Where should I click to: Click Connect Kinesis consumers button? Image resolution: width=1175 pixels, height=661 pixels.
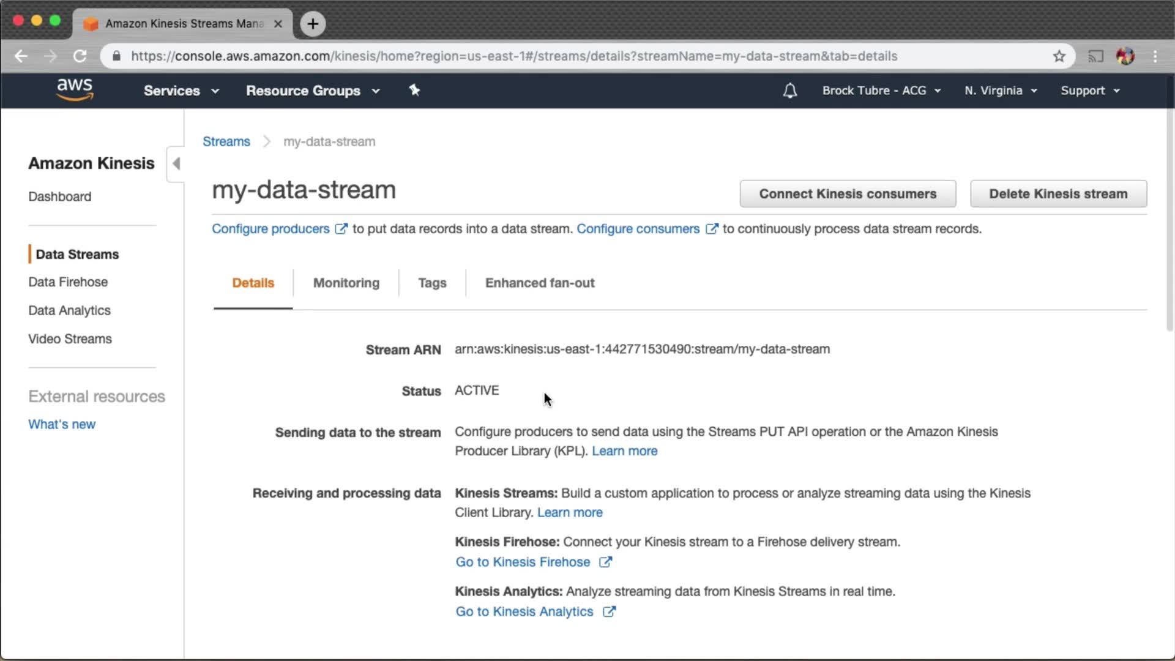[x=847, y=194]
